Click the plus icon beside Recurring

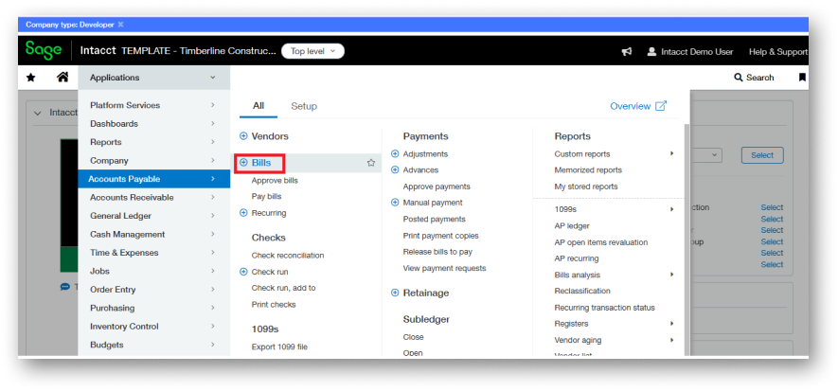tap(243, 213)
